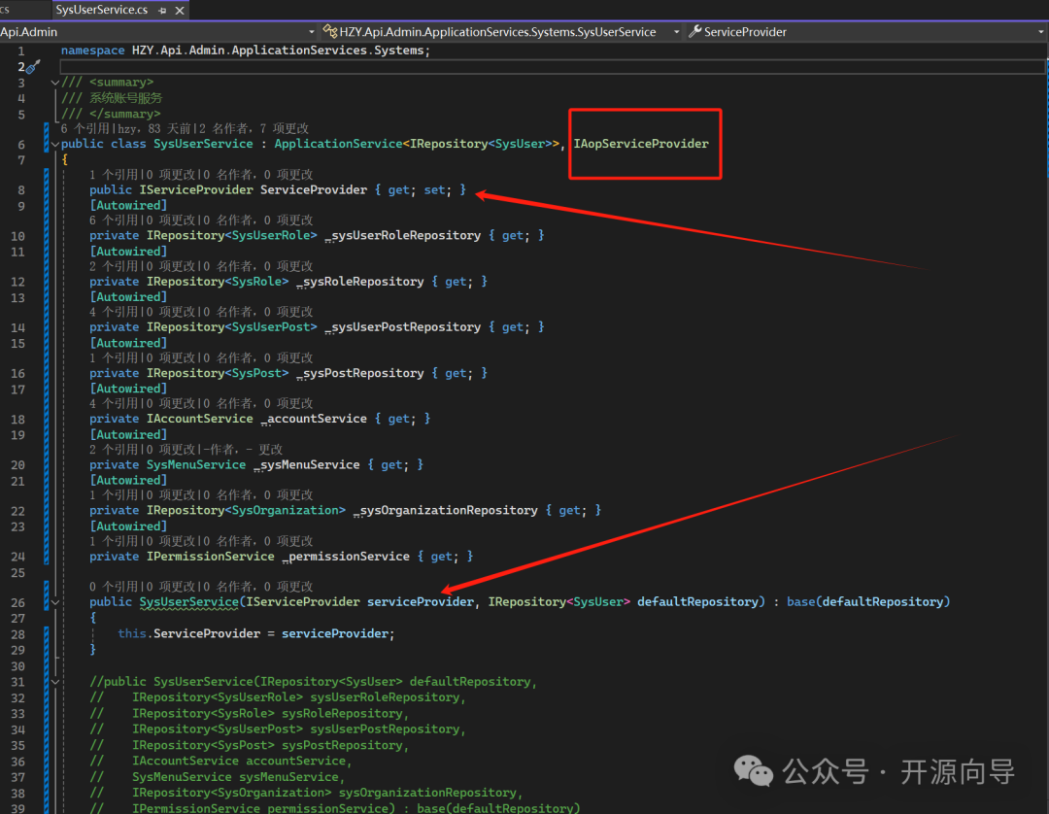Open the Api.Admin project dropdown
The image size is (1049, 814).
point(311,32)
